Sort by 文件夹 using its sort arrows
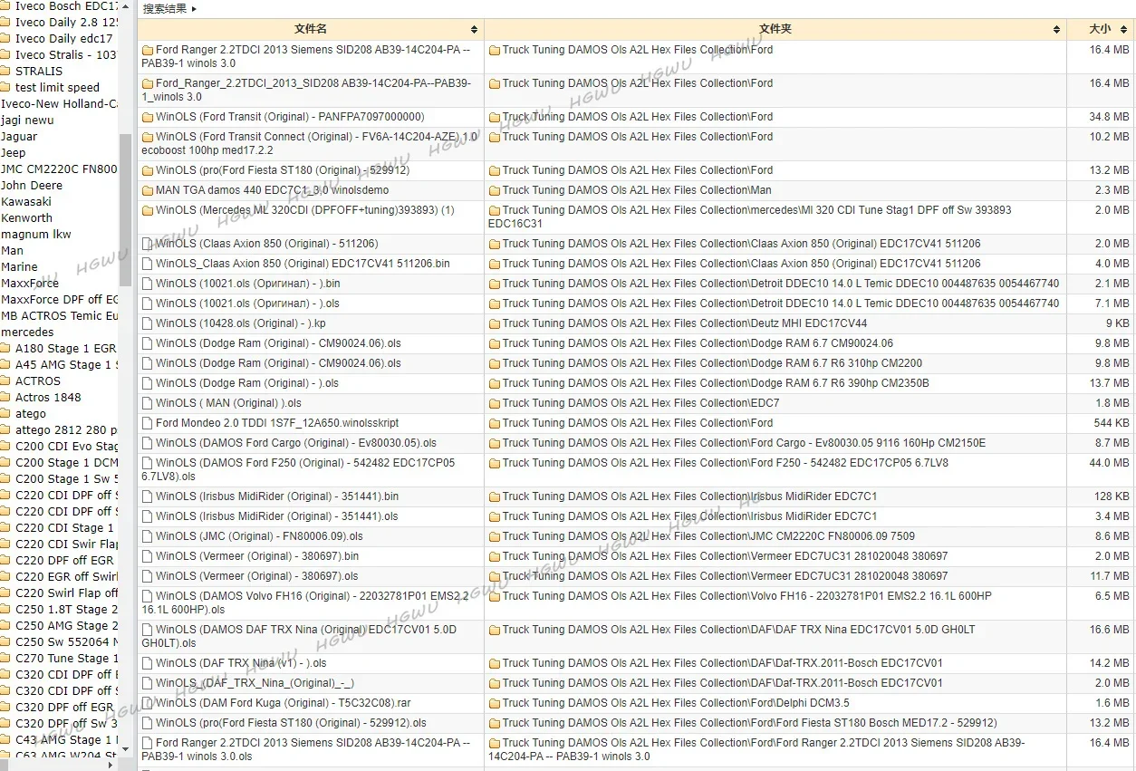The height and width of the screenshot is (771, 1136). pyautogui.click(x=1056, y=30)
